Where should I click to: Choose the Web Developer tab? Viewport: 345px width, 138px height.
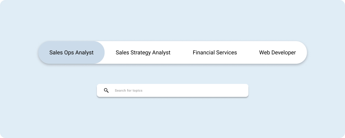(x=277, y=52)
